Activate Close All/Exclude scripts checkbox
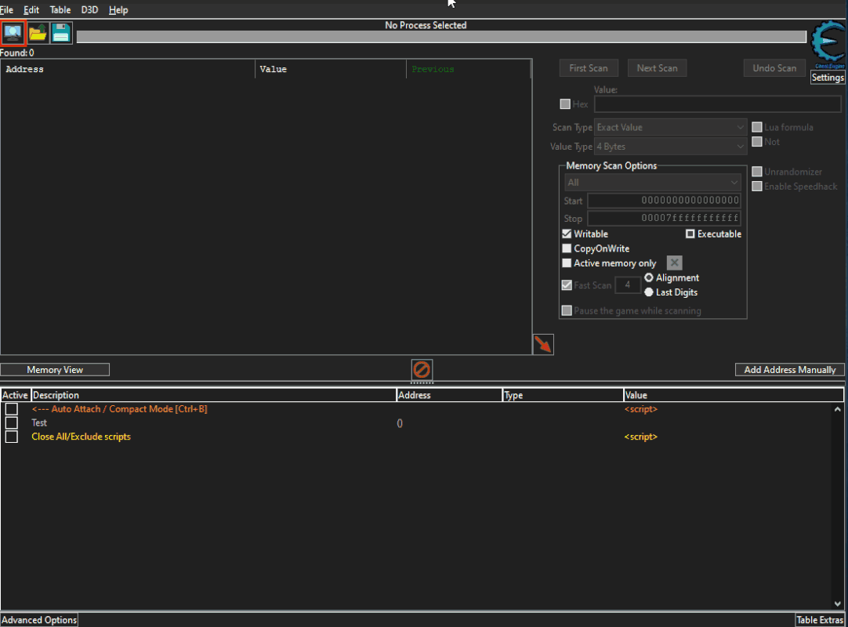The width and height of the screenshot is (848, 627). pyautogui.click(x=11, y=437)
